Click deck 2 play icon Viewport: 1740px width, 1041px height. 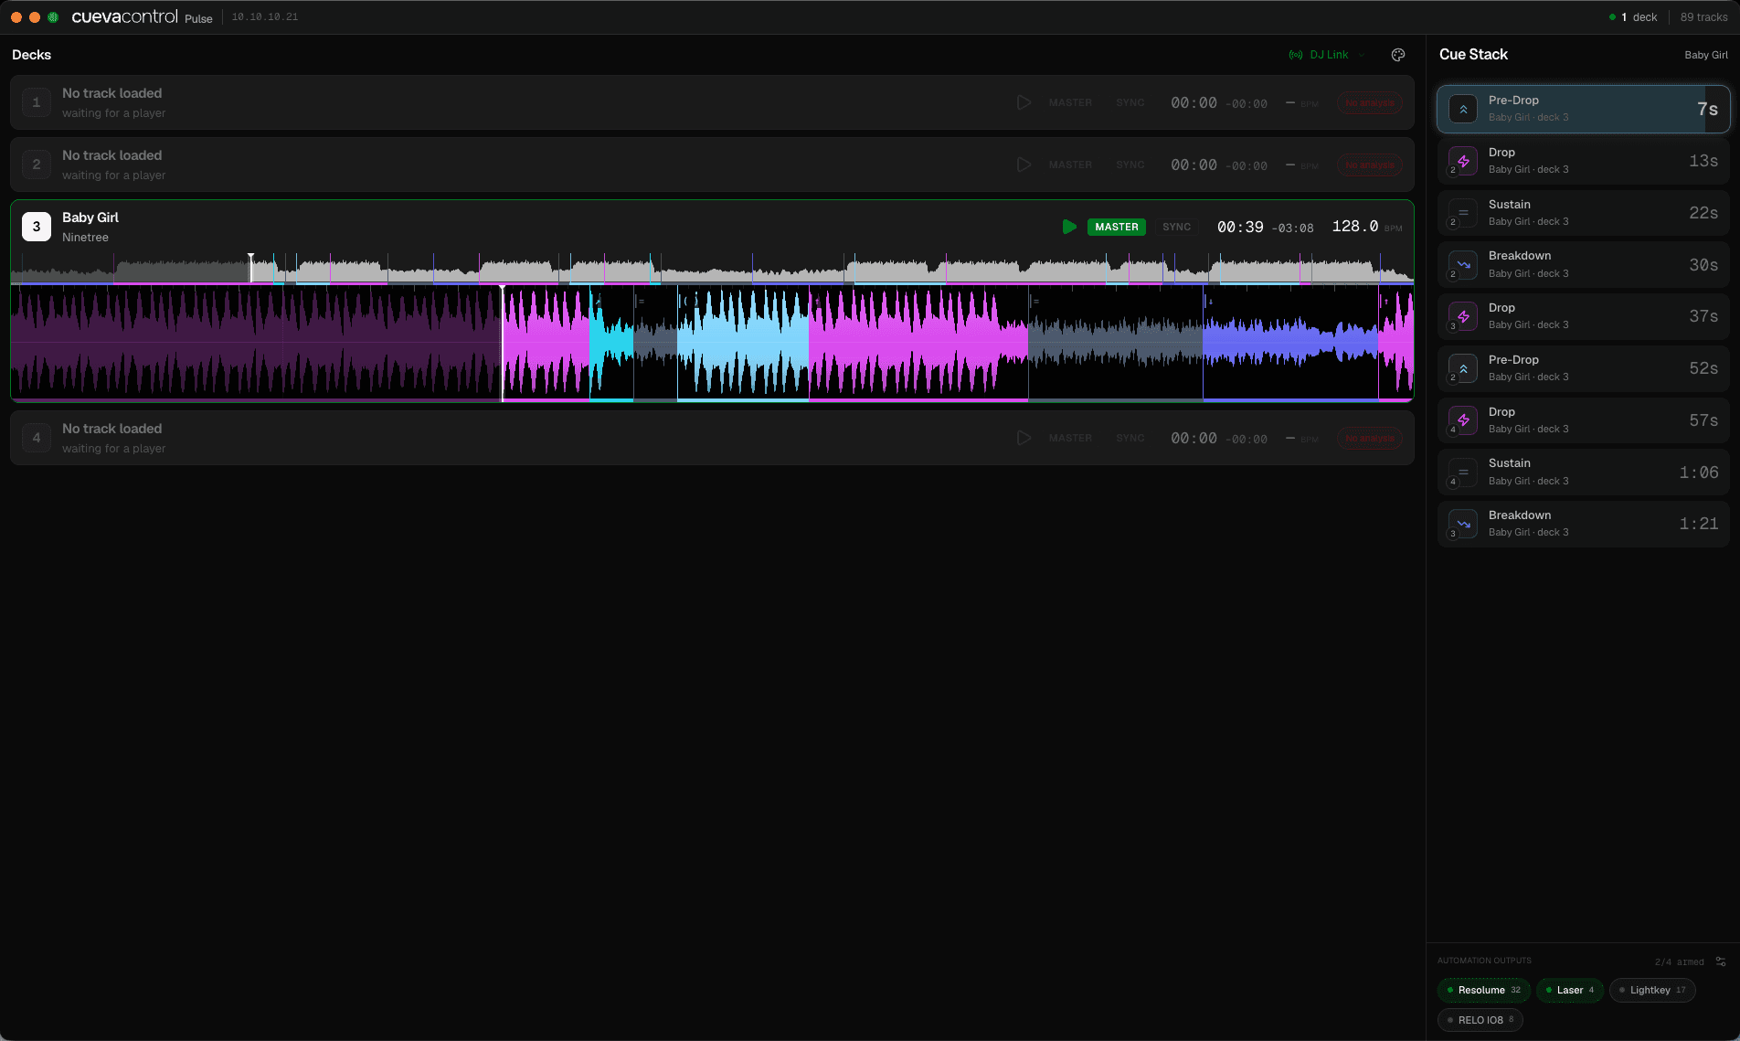(x=1024, y=165)
